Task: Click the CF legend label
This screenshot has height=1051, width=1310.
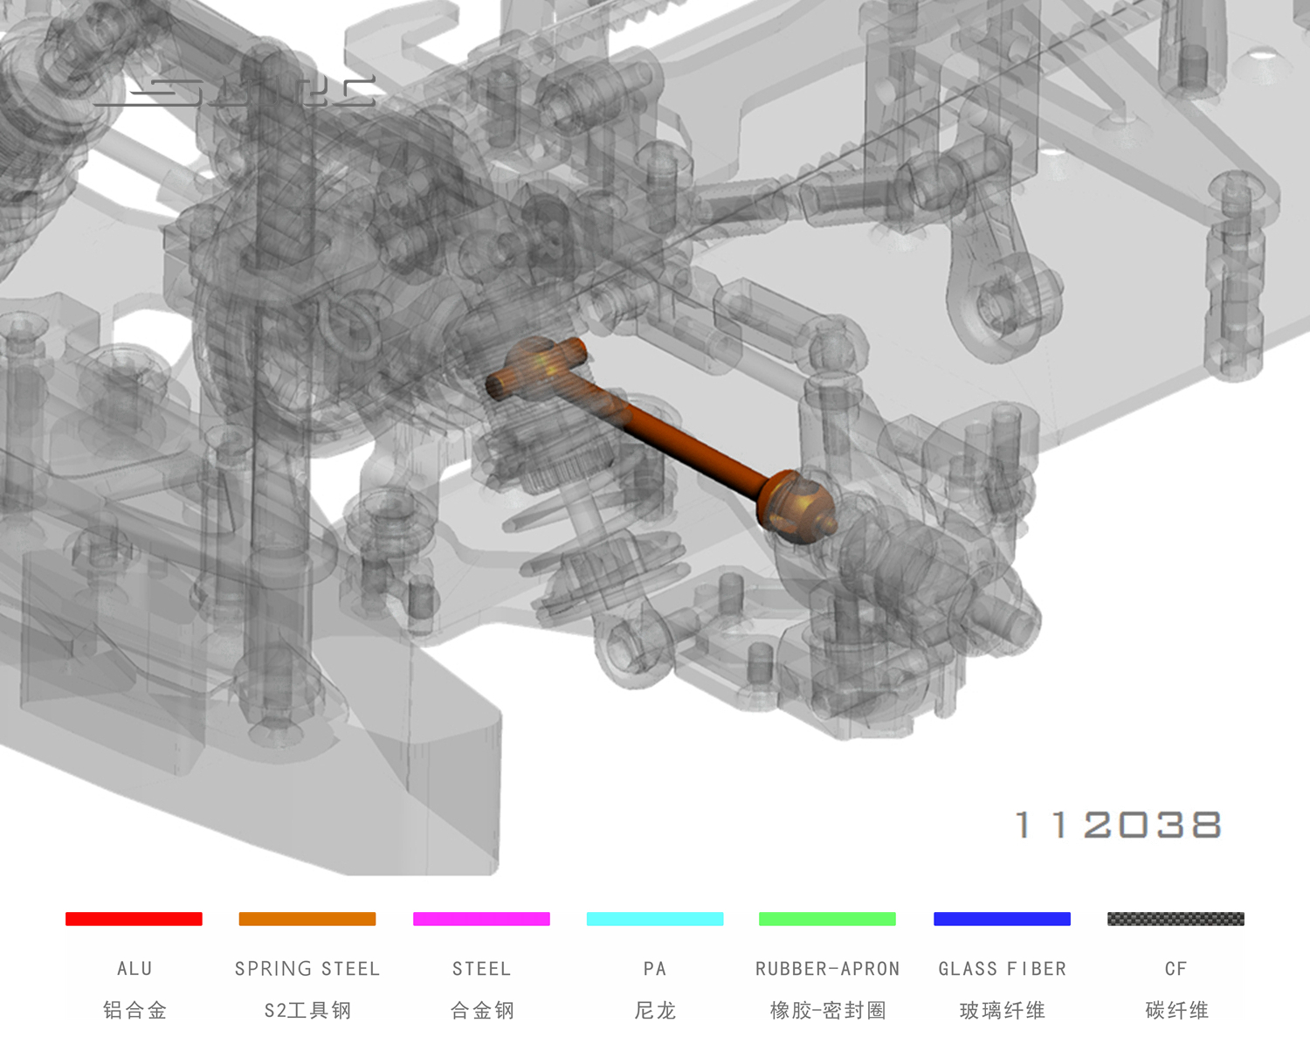Action: point(1176,968)
